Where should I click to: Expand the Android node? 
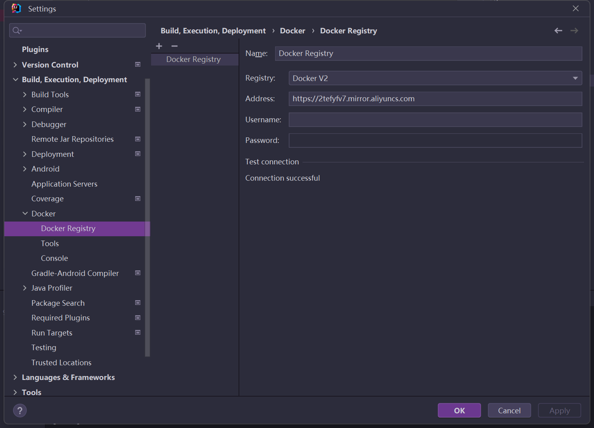click(25, 169)
